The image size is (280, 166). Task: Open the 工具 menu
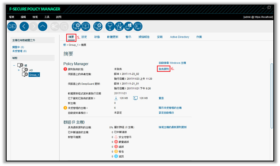(x=47, y=17)
